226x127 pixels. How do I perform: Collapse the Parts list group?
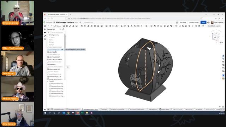pyautogui.click(x=48, y=81)
